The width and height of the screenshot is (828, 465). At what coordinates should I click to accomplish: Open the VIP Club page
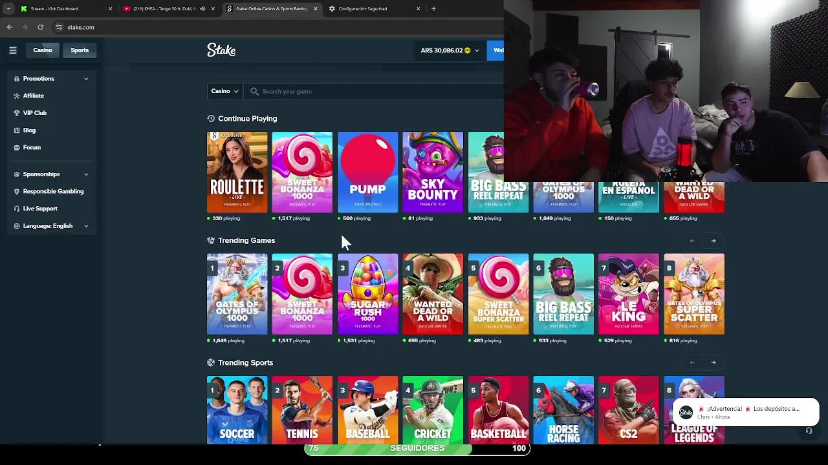click(35, 113)
